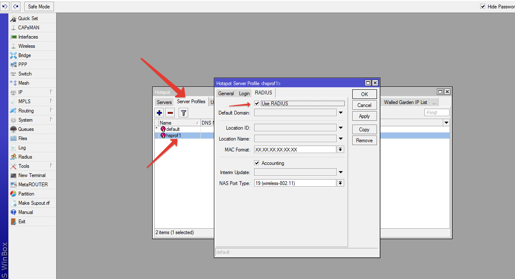Click the blue plus add button
This screenshot has height=279, width=515.
point(159,112)
